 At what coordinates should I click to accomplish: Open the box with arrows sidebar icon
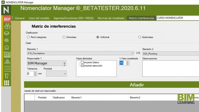point(7,26)
